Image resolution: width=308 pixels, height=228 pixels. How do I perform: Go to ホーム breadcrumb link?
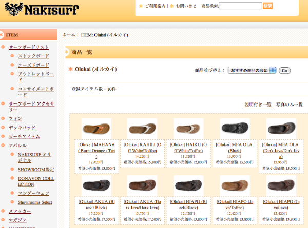tap(69, 35)
